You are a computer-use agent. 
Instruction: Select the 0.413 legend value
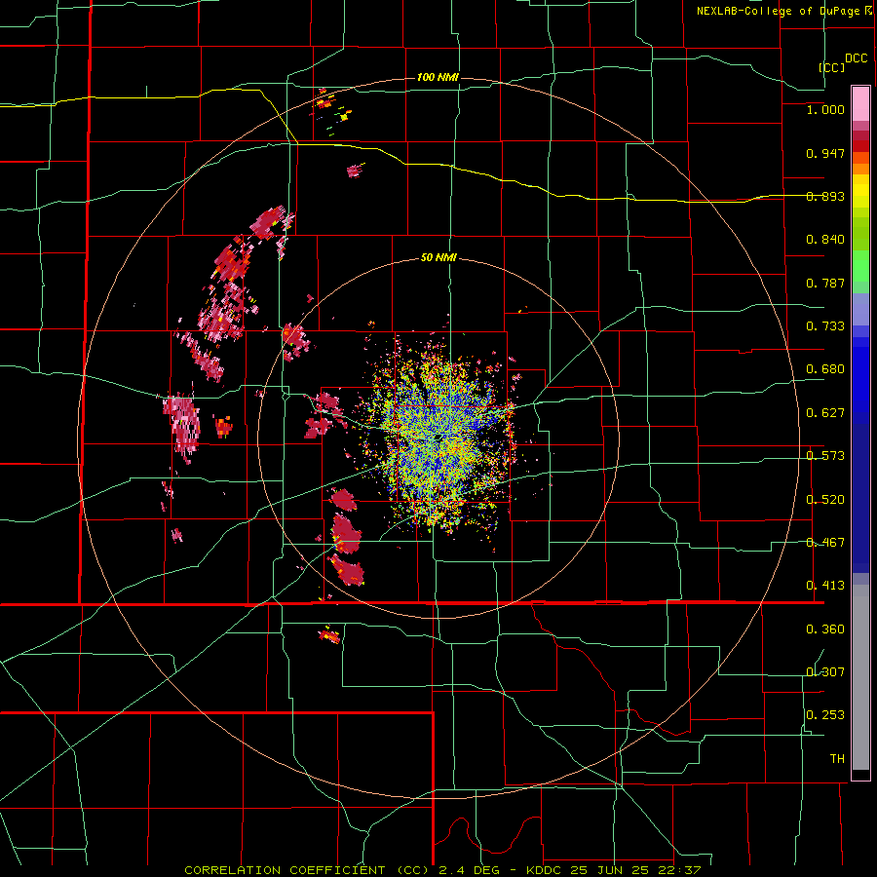click(x=825, y=586)
